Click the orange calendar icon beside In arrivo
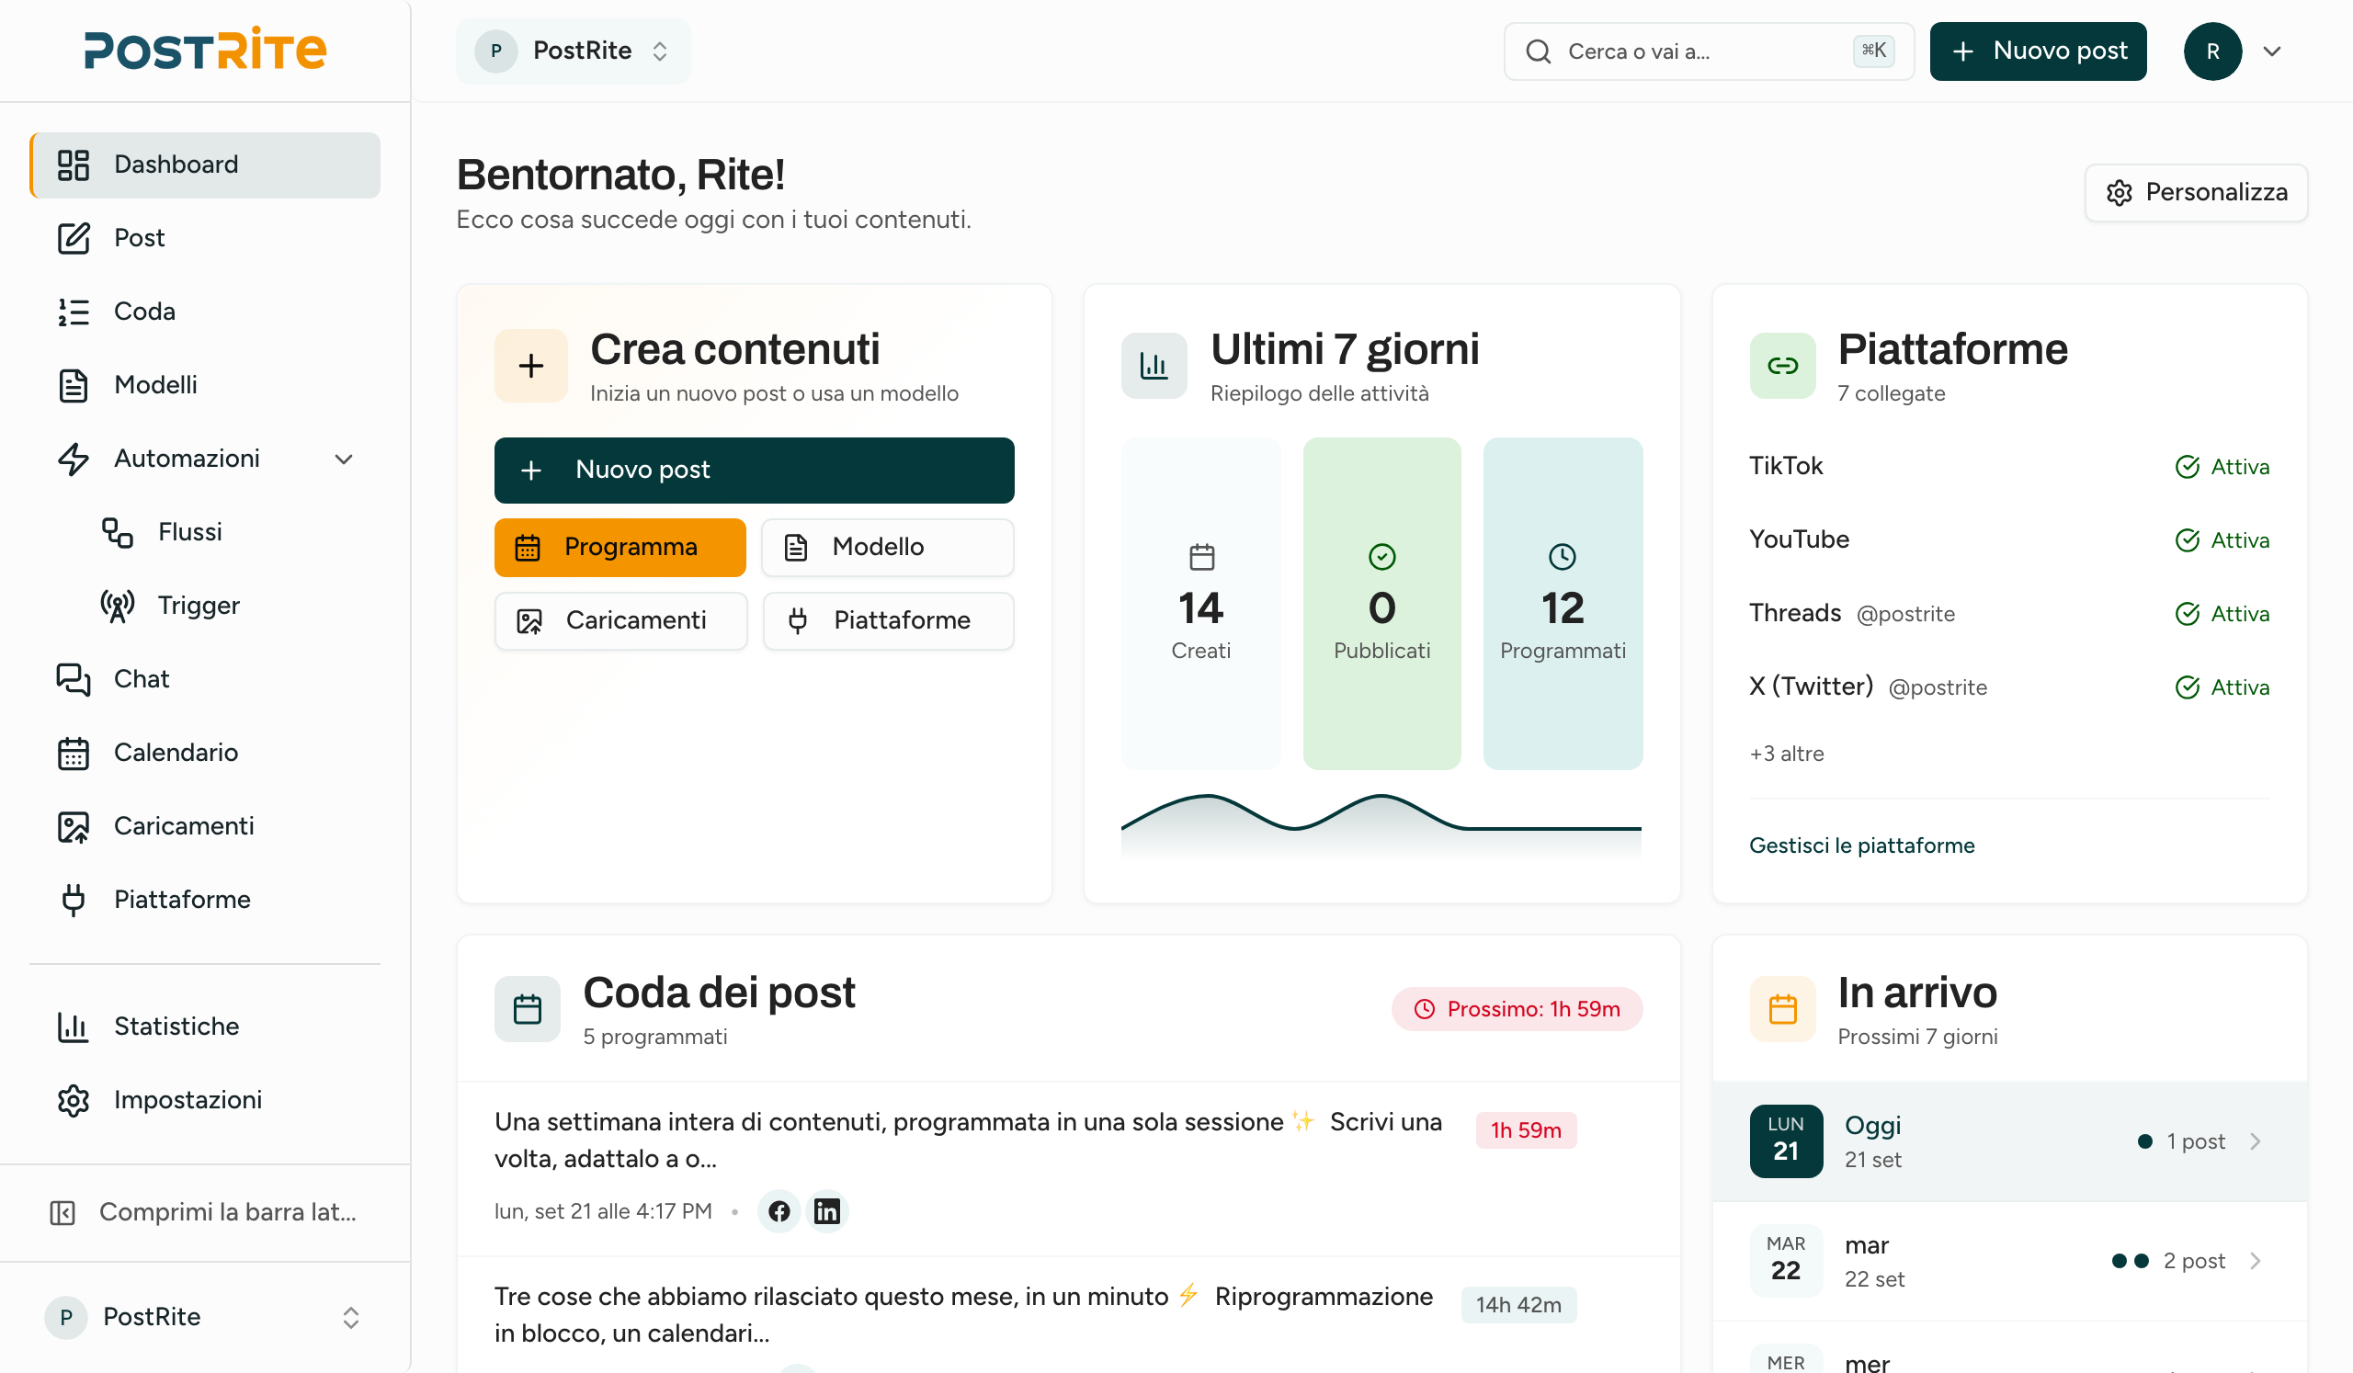 (x=1782, y=1010)
